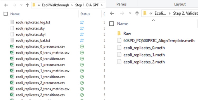Tick select-all checkbox in right window
Viewport: 198px width, 100px height.
click(111, 24)
